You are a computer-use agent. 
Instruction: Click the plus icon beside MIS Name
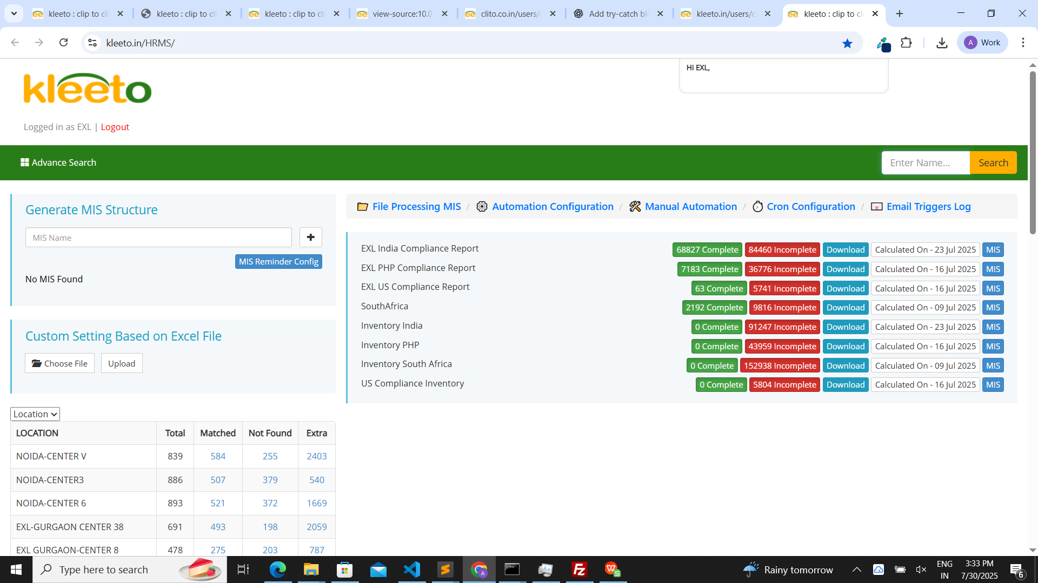[310, 238]
